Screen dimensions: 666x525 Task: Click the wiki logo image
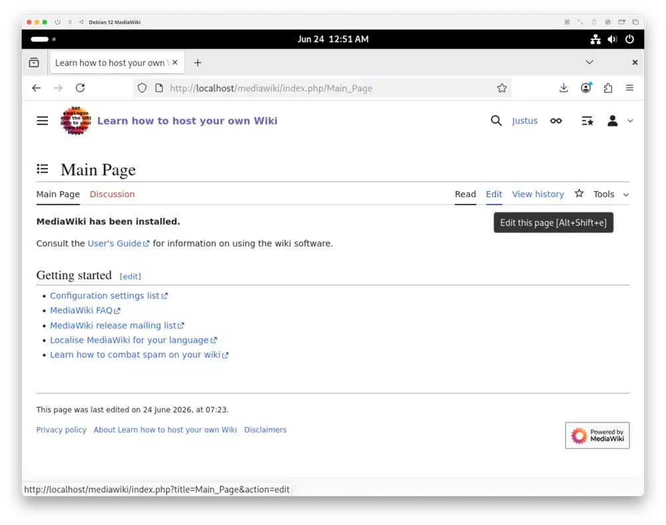[x=76, y=121]
